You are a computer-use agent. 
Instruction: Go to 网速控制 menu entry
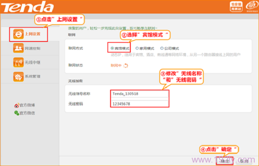[32, 48]
